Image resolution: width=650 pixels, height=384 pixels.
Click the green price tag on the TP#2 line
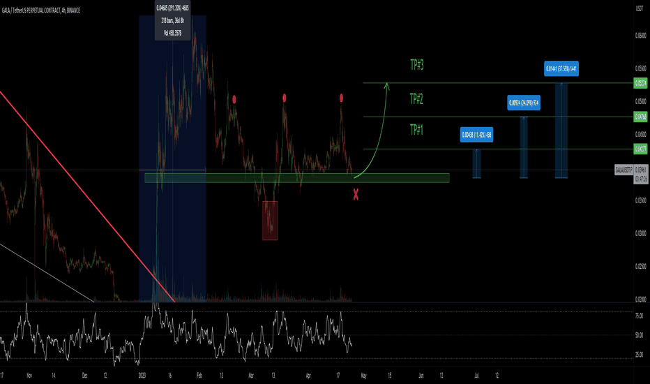[x=640, y=117]
